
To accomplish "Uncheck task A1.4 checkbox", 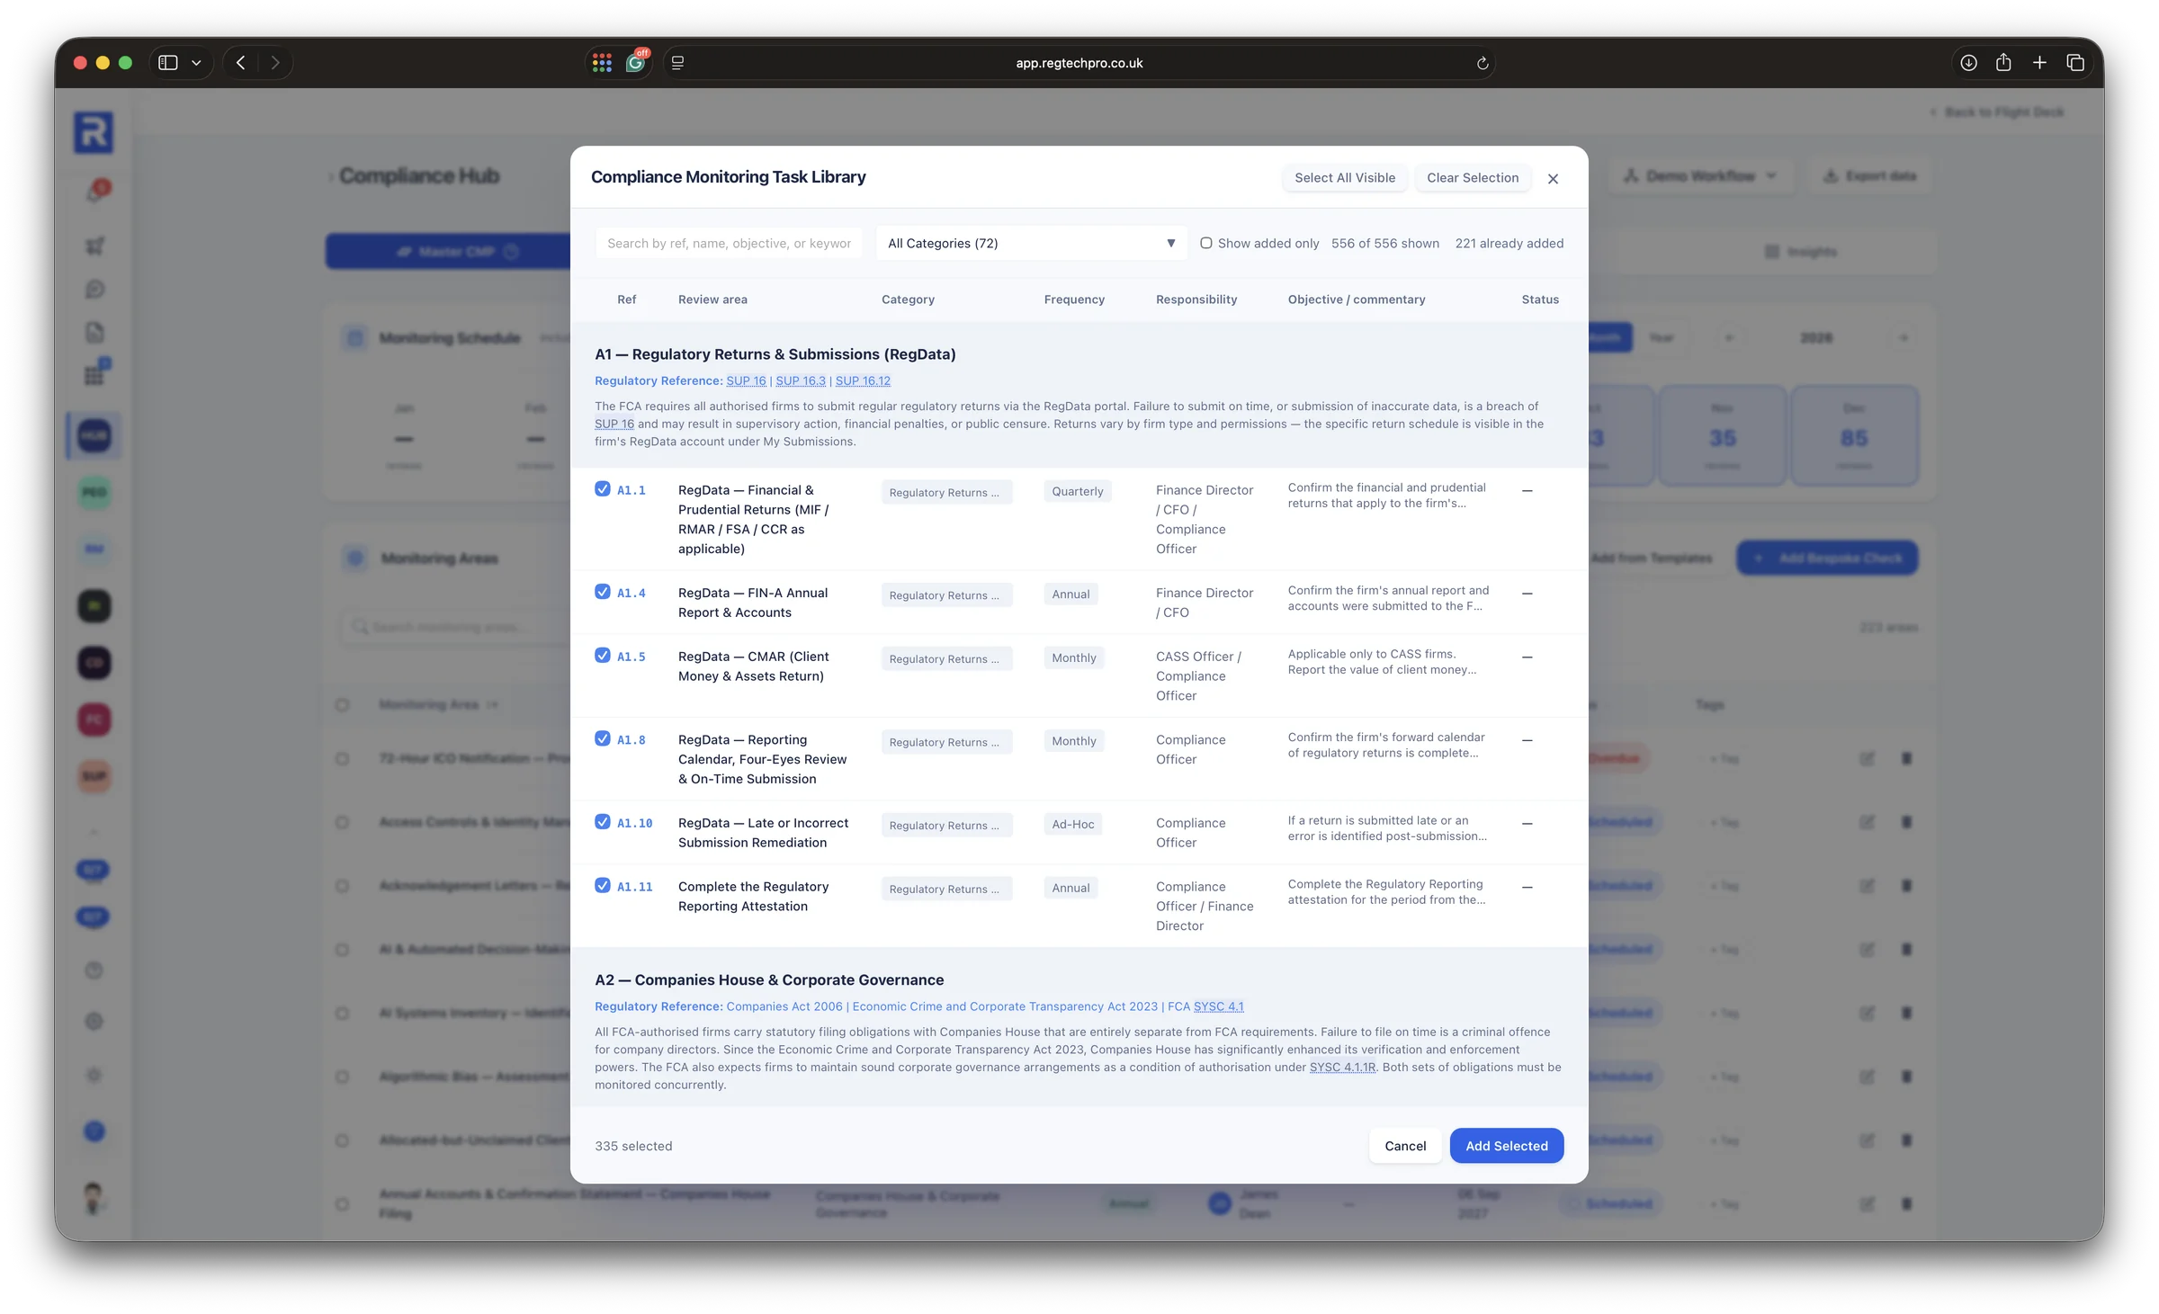I will (603, 592).
